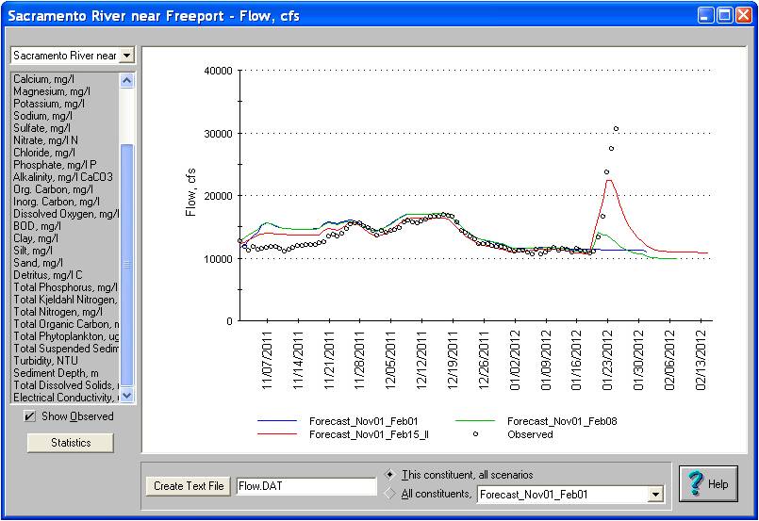This screenshot has width=759, height=521.
Task: Select Dissolved Oxygen, mg/l constituent
Action: [x=66, y=214]
